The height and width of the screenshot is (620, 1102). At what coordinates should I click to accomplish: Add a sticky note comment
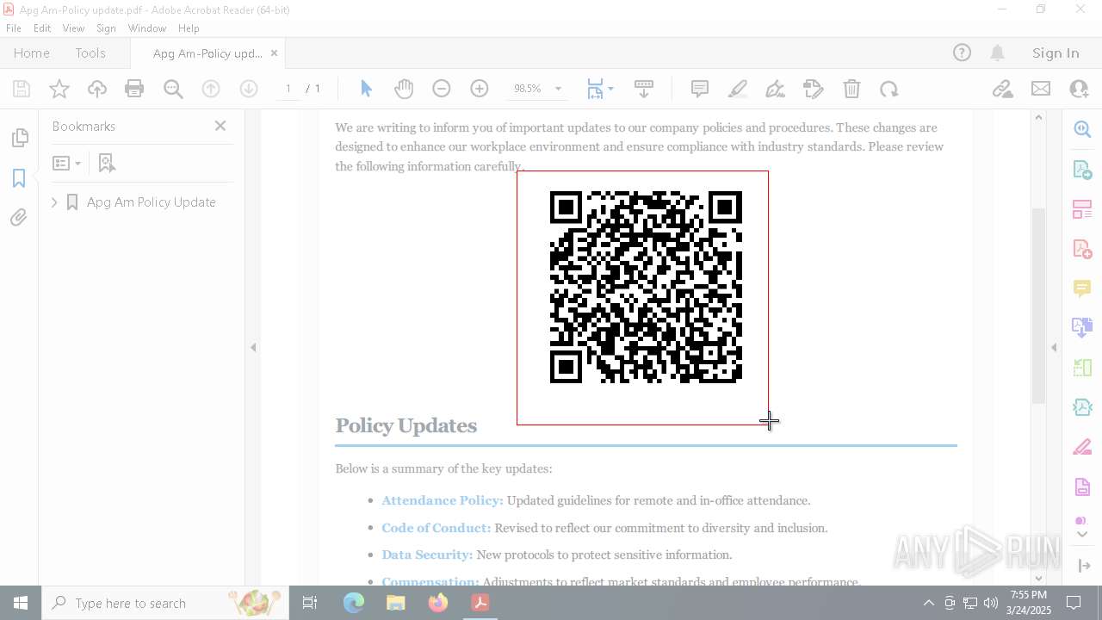pos(700,89)
